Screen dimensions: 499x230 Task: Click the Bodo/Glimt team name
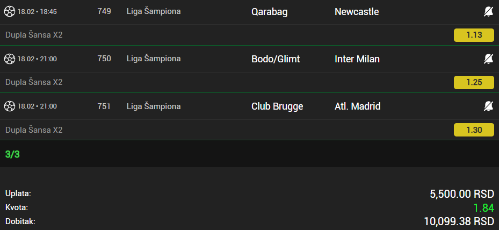276,59
